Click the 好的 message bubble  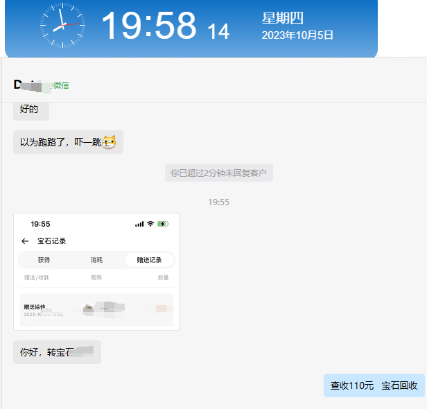[31, 110]
